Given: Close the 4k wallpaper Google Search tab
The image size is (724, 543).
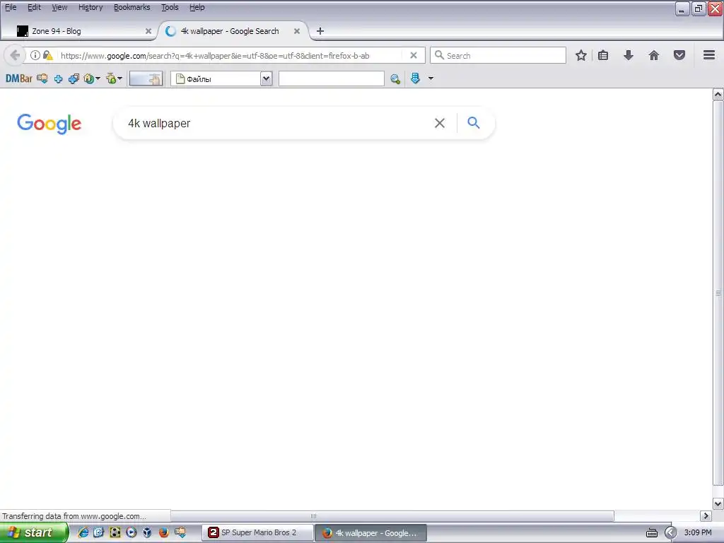Looking at the screenshot, I should point(297,31).
